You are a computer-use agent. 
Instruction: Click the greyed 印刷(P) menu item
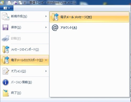point(25,38)
